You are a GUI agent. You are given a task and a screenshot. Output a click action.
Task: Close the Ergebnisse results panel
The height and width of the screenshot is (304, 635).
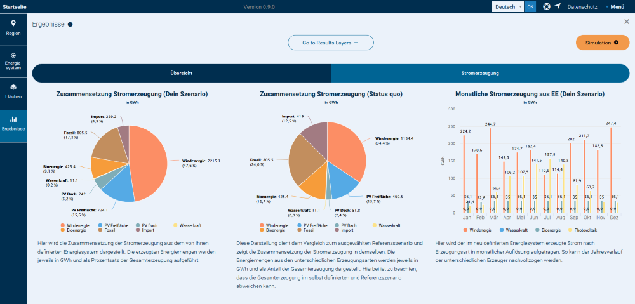(x=627, y=22)
